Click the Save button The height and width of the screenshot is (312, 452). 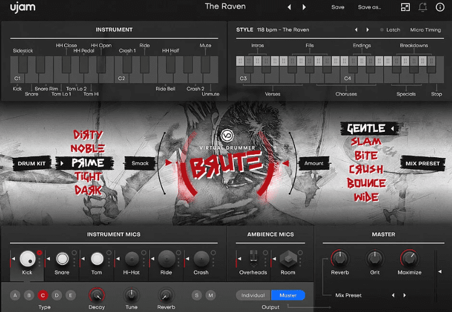pyautogui.click(x=338, y=7)
